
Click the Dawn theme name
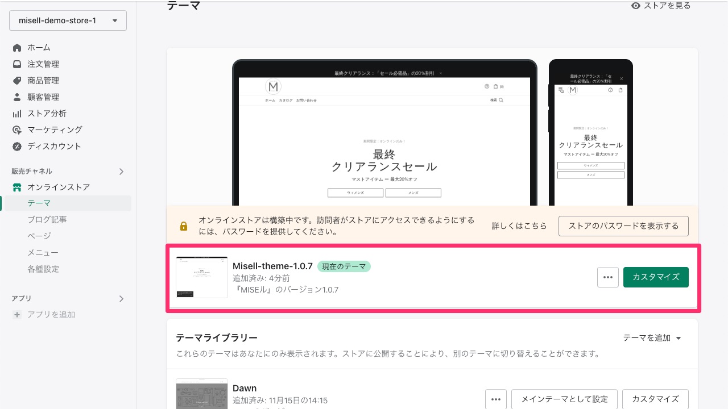coord(245,389)
